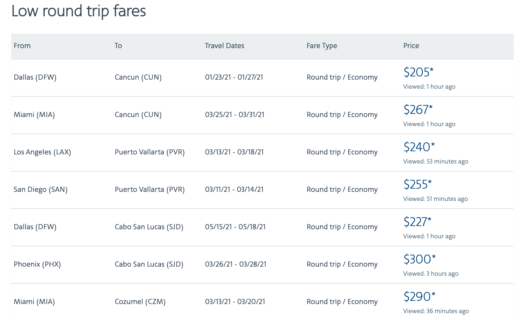
Task: Click Los Angeles (LAX) origin cell
Action: [x=42, y=152]
